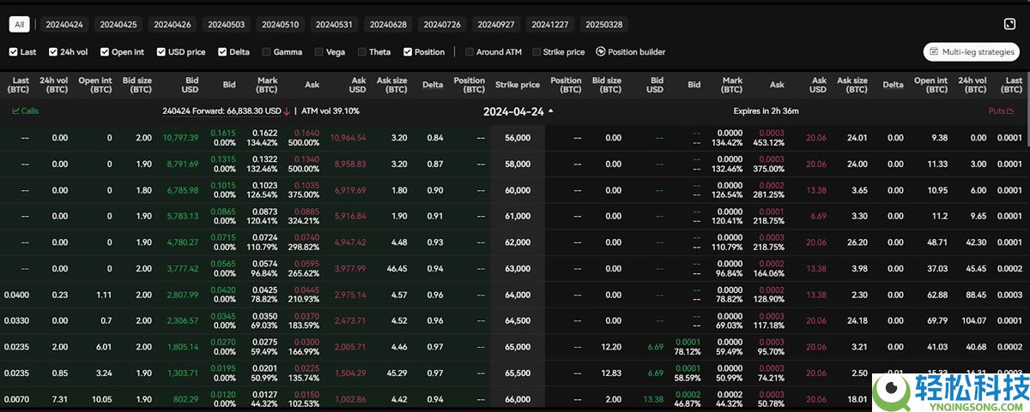Image resolution: width=1030 pixels, height=412 pixels.
Task: Toggle the Around ATM checkbox
Action: (x=470, y=52)
